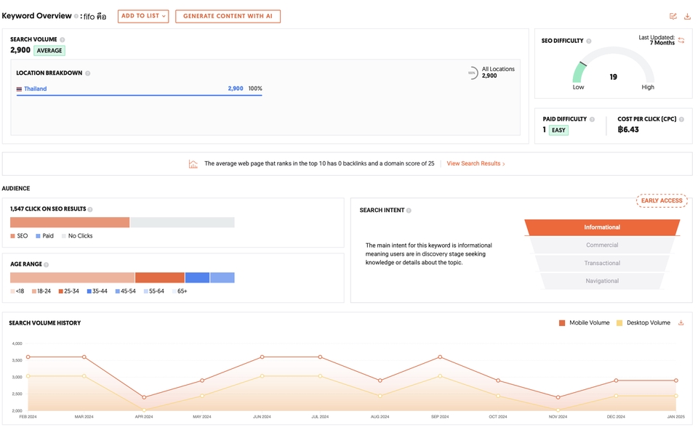Screen dimensions: 698x427
Task: Select the Commercial funnel level
Action: tap(602, 245)
